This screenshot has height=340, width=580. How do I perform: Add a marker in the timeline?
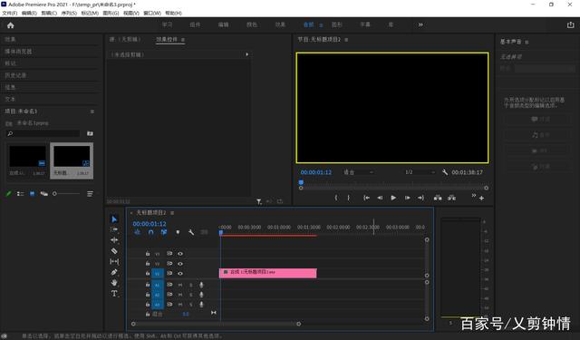coord(178,232)
